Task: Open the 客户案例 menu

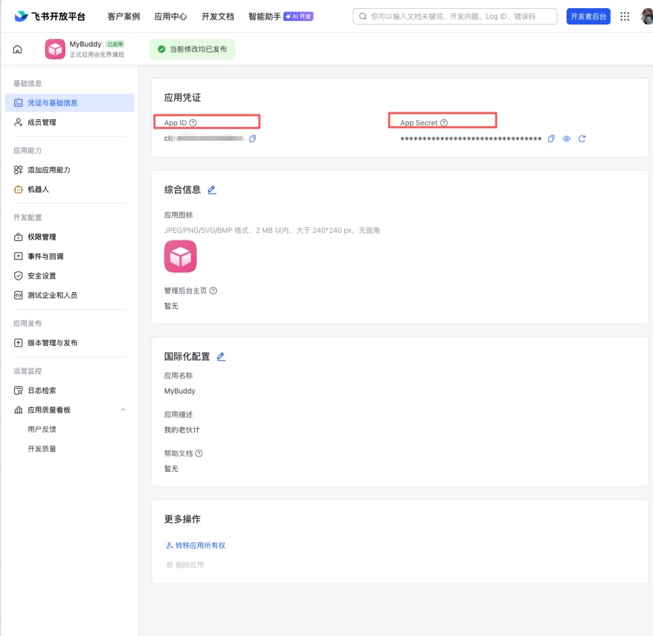Action: pos(123,16)
